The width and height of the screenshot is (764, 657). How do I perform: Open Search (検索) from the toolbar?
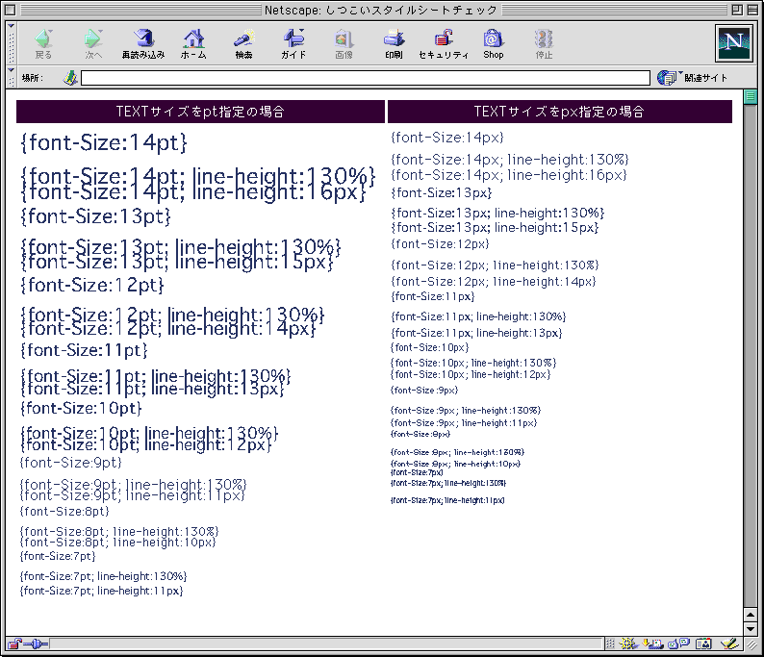coord(243,44)
